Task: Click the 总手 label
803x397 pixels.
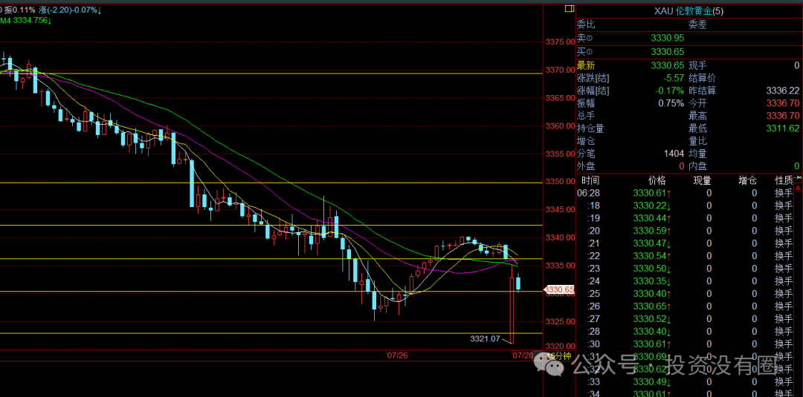Action: tap(587, 116)
